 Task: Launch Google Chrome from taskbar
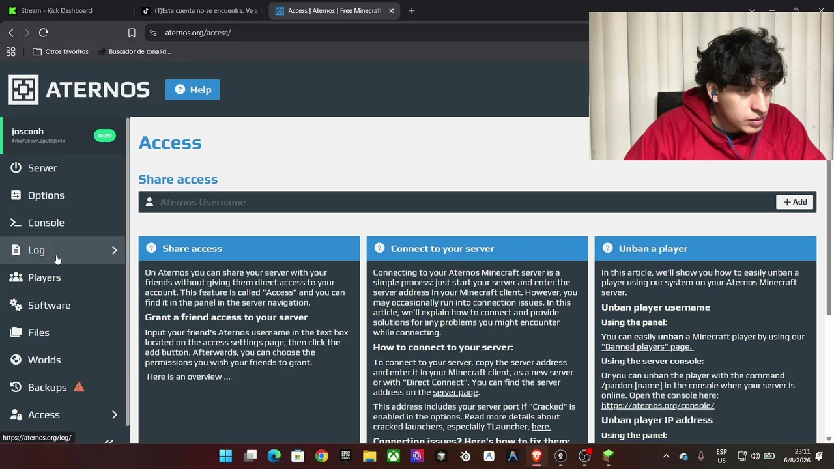pyautogui.click(x=322, y=456)
